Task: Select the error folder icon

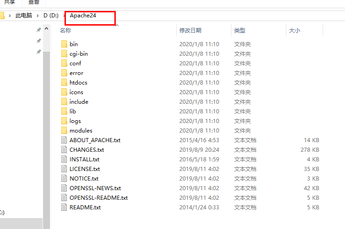Action: point(64,73)
